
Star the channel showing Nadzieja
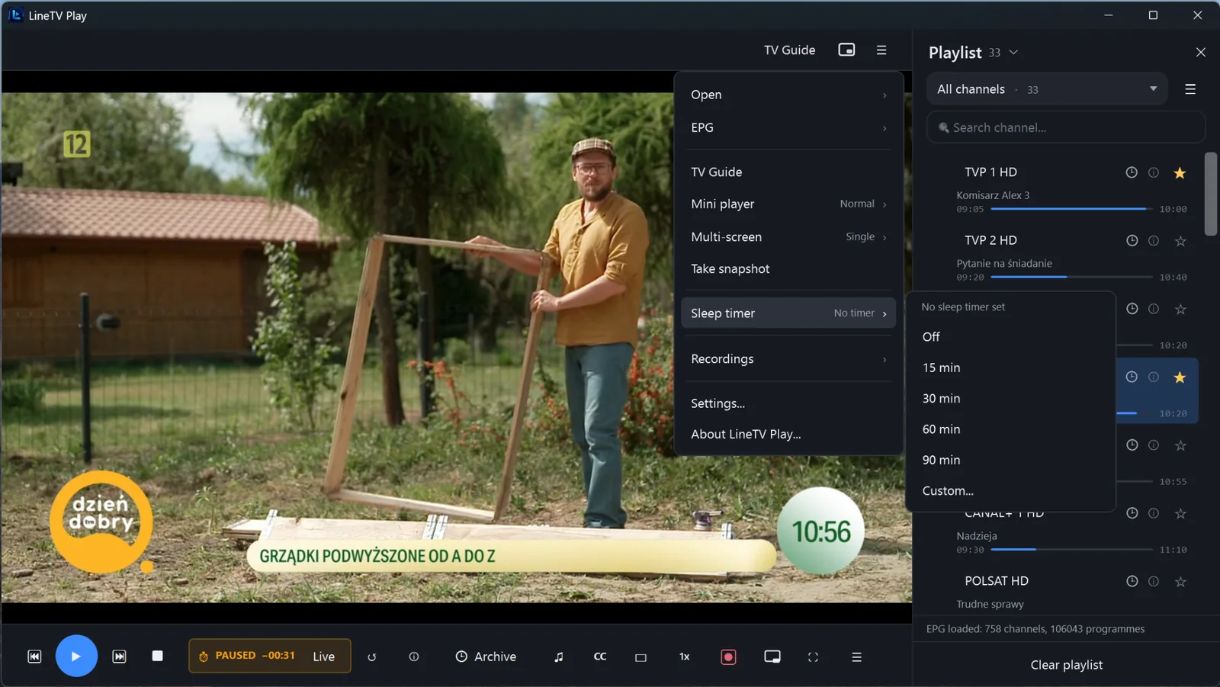tap(1180, 513)
